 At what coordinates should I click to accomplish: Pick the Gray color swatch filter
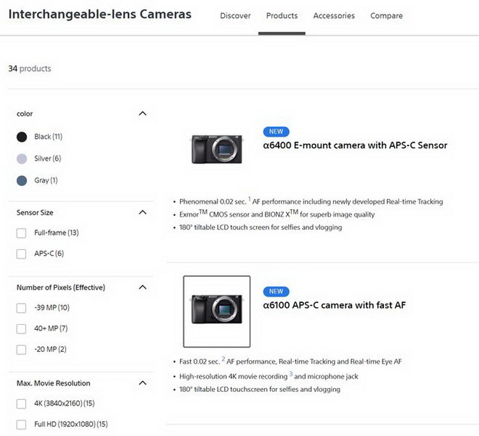22,181
